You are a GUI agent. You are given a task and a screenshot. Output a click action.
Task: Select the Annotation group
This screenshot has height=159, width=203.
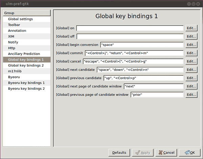(x=27, y=31)
